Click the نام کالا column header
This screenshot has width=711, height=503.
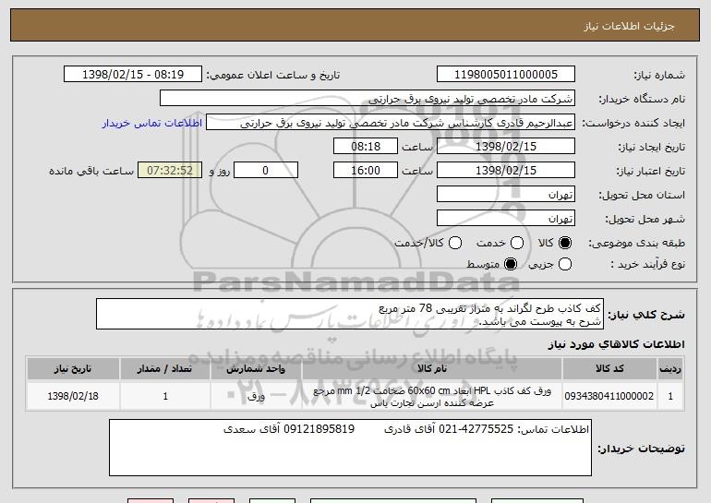(432, 369)
